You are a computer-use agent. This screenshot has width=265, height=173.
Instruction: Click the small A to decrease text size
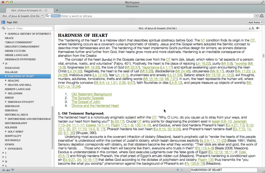tap(250, 28)
